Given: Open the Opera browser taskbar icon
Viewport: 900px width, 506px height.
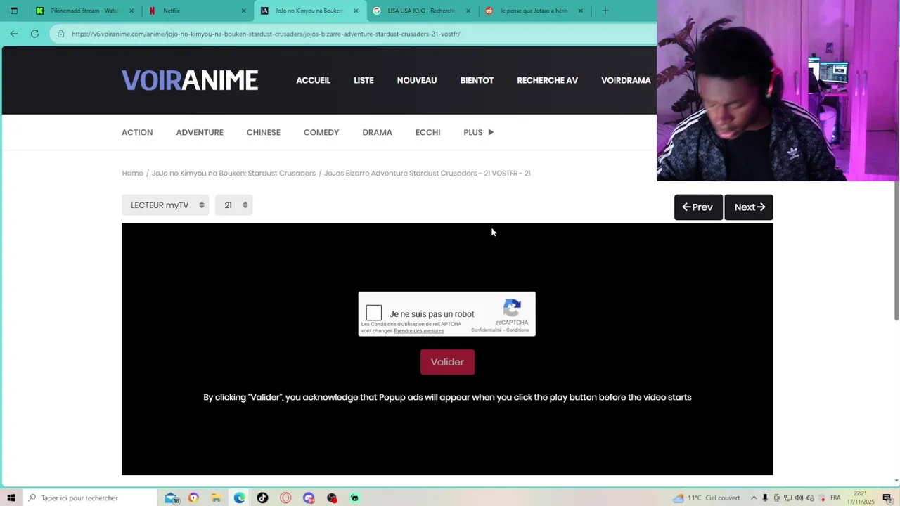Looking at the screenshot, I should (x=285, y=498).
